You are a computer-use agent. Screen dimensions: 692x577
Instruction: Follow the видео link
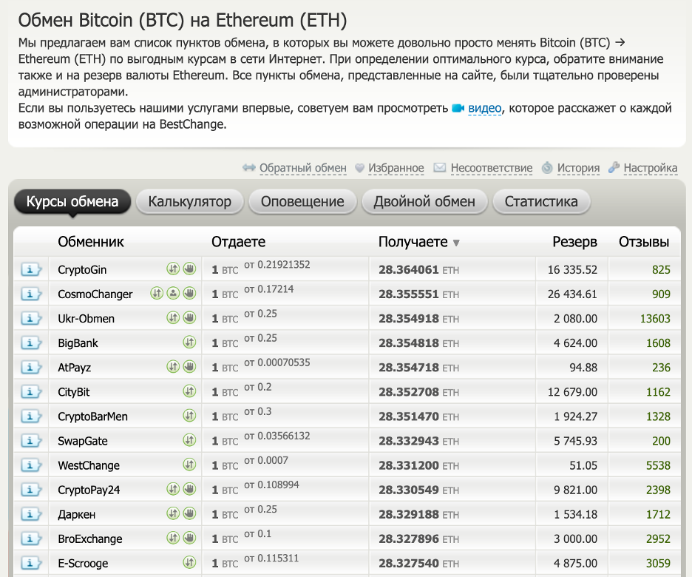[484, 108]
